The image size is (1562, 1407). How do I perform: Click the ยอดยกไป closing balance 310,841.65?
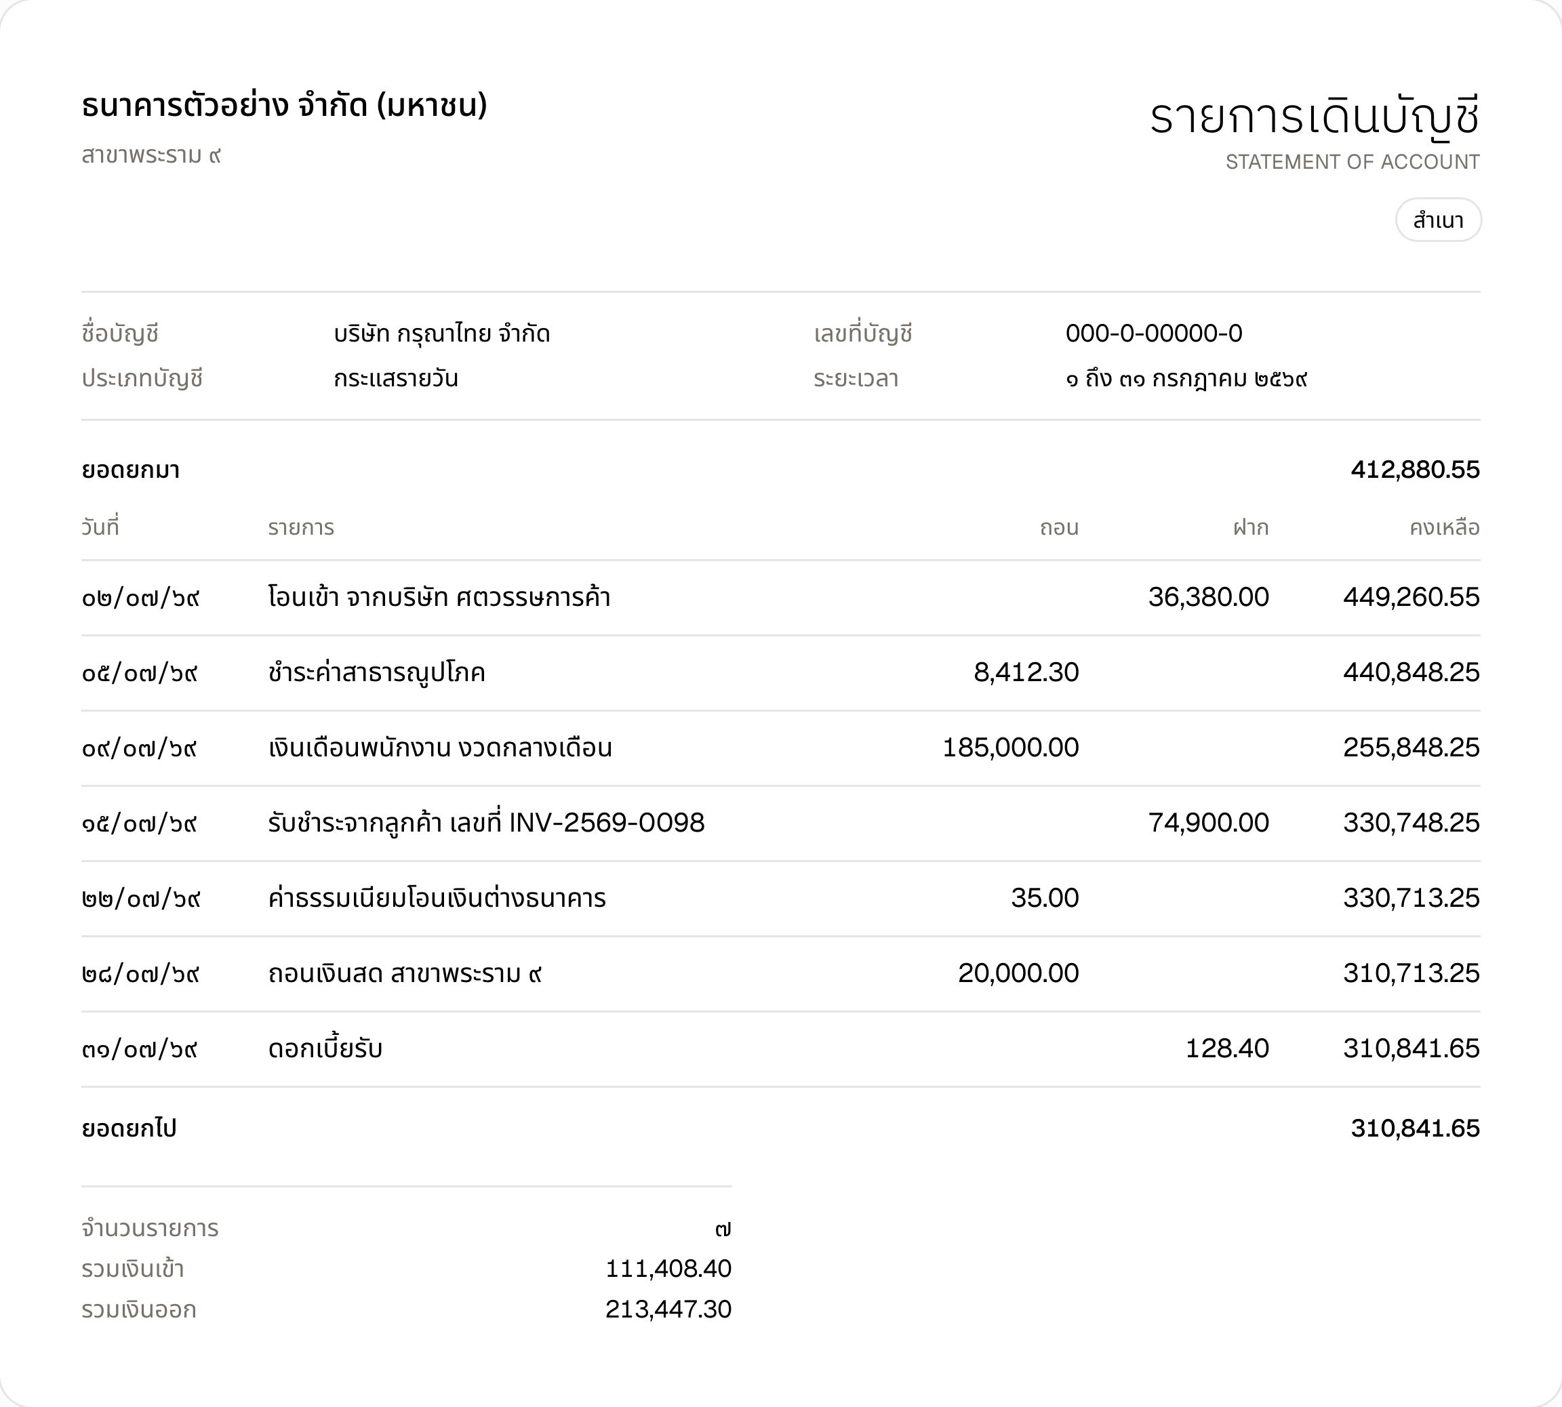click(x=1415, y=1128)
